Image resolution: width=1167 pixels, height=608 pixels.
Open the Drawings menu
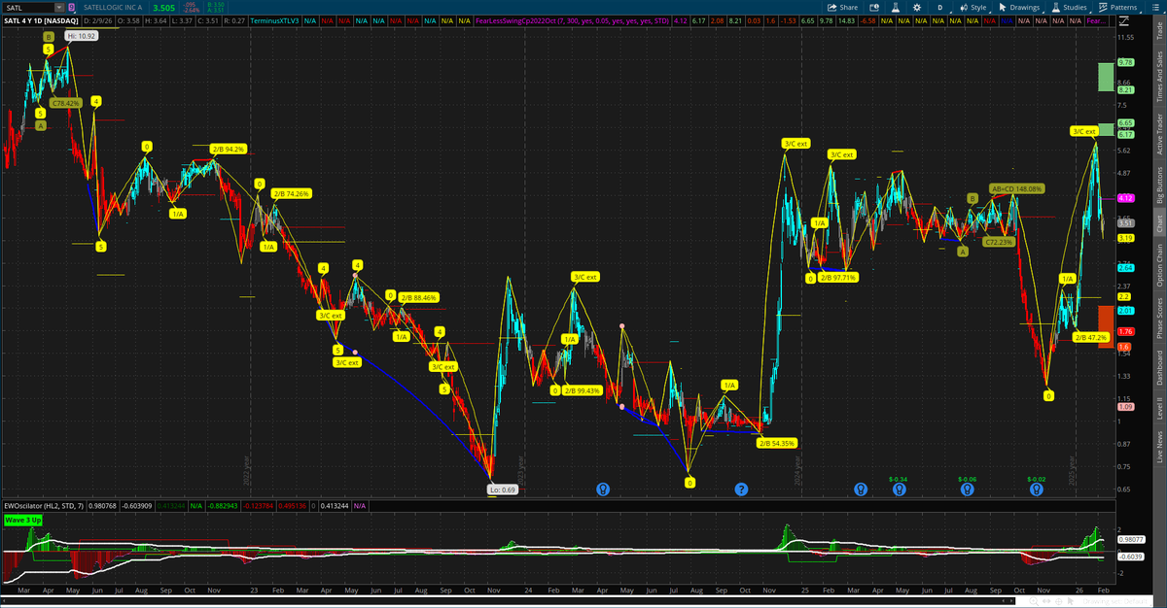point(1020,7)
